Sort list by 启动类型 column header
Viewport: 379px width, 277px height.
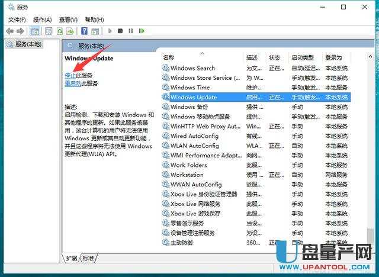pos(302,57)
